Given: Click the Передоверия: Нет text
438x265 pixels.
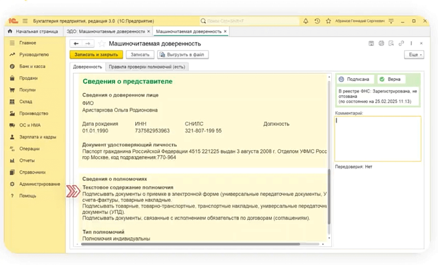Looking at the screenshot, I should point(354,166).
